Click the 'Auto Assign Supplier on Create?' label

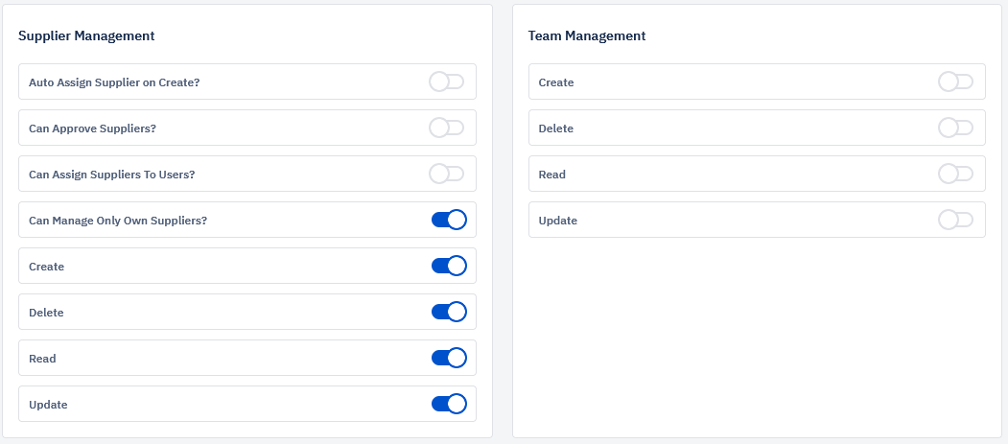[x=114, y=82]
